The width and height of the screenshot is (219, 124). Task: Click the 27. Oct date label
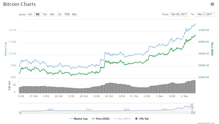(x=34, y=96)
